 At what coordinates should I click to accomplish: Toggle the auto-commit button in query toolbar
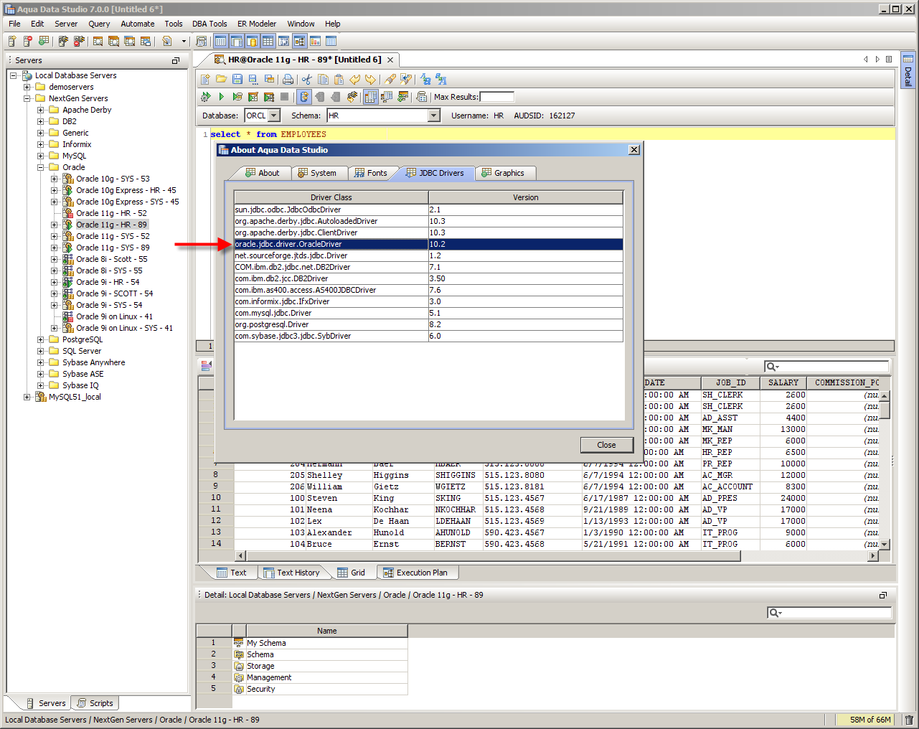click(304, 97)
